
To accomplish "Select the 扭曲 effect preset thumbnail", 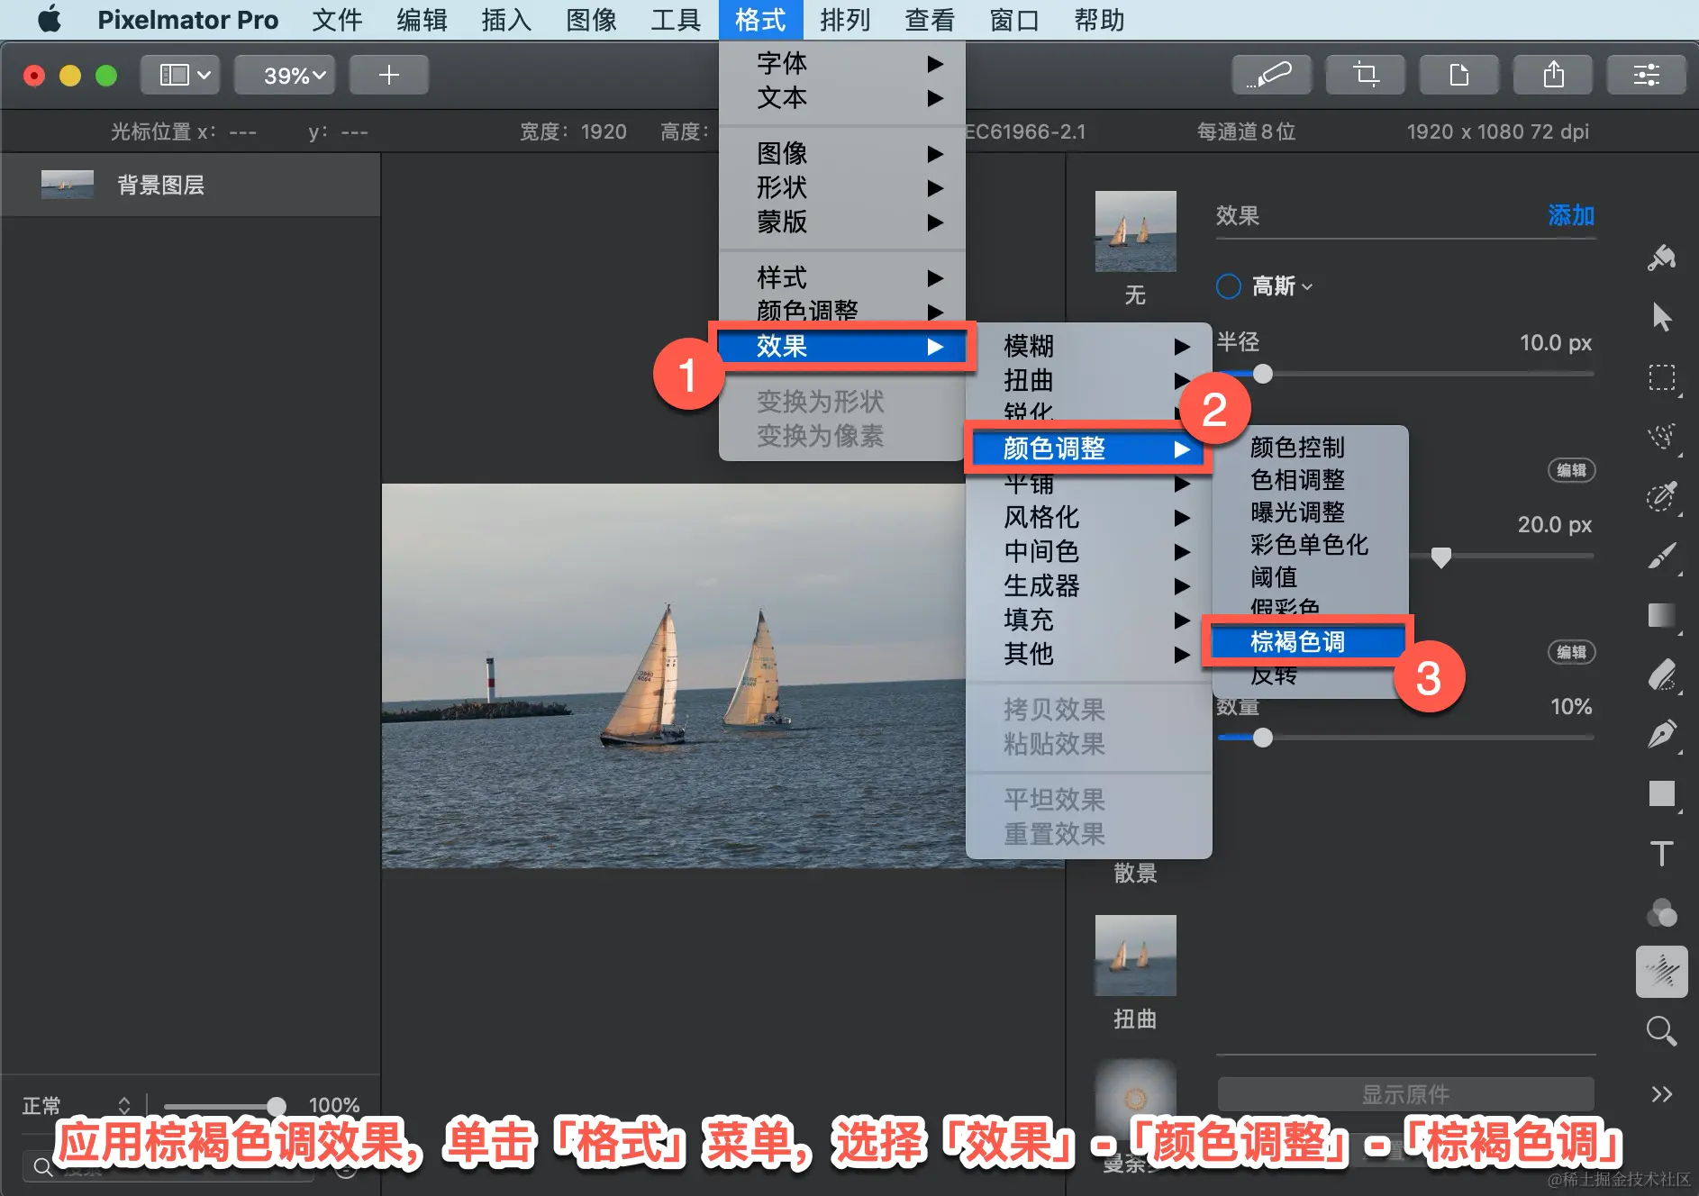I will coord(1135,956).
